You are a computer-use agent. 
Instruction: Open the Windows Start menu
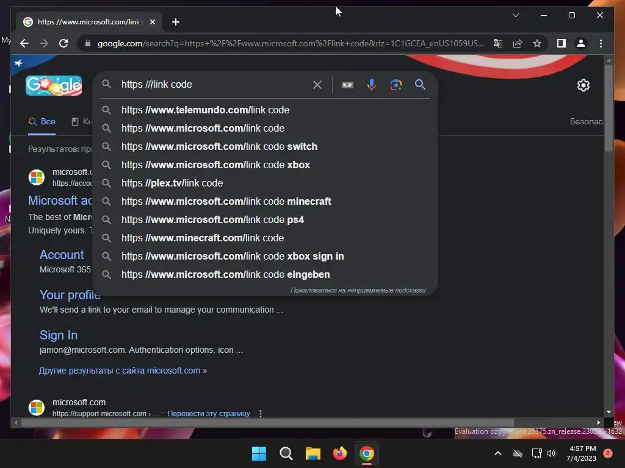pos(259,453)
